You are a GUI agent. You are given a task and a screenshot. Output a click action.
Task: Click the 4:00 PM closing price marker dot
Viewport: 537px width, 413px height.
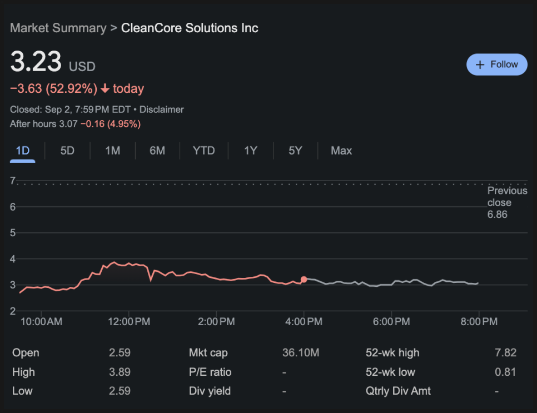(x=304, y=280)
